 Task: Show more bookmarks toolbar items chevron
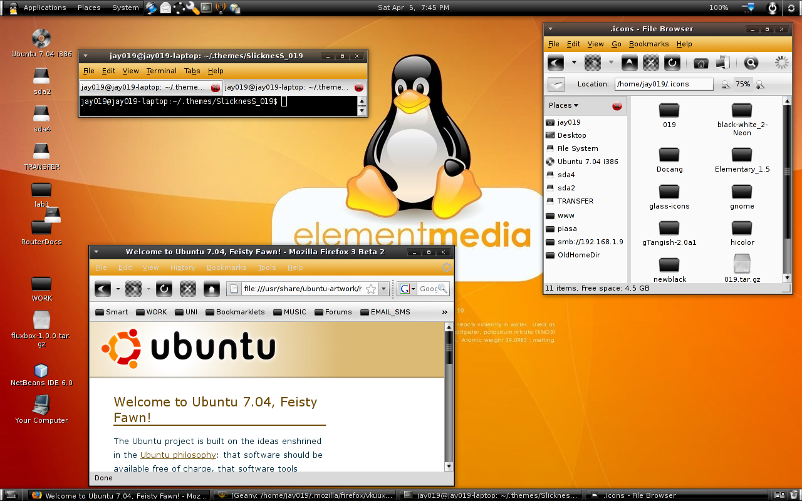point(445,312)
